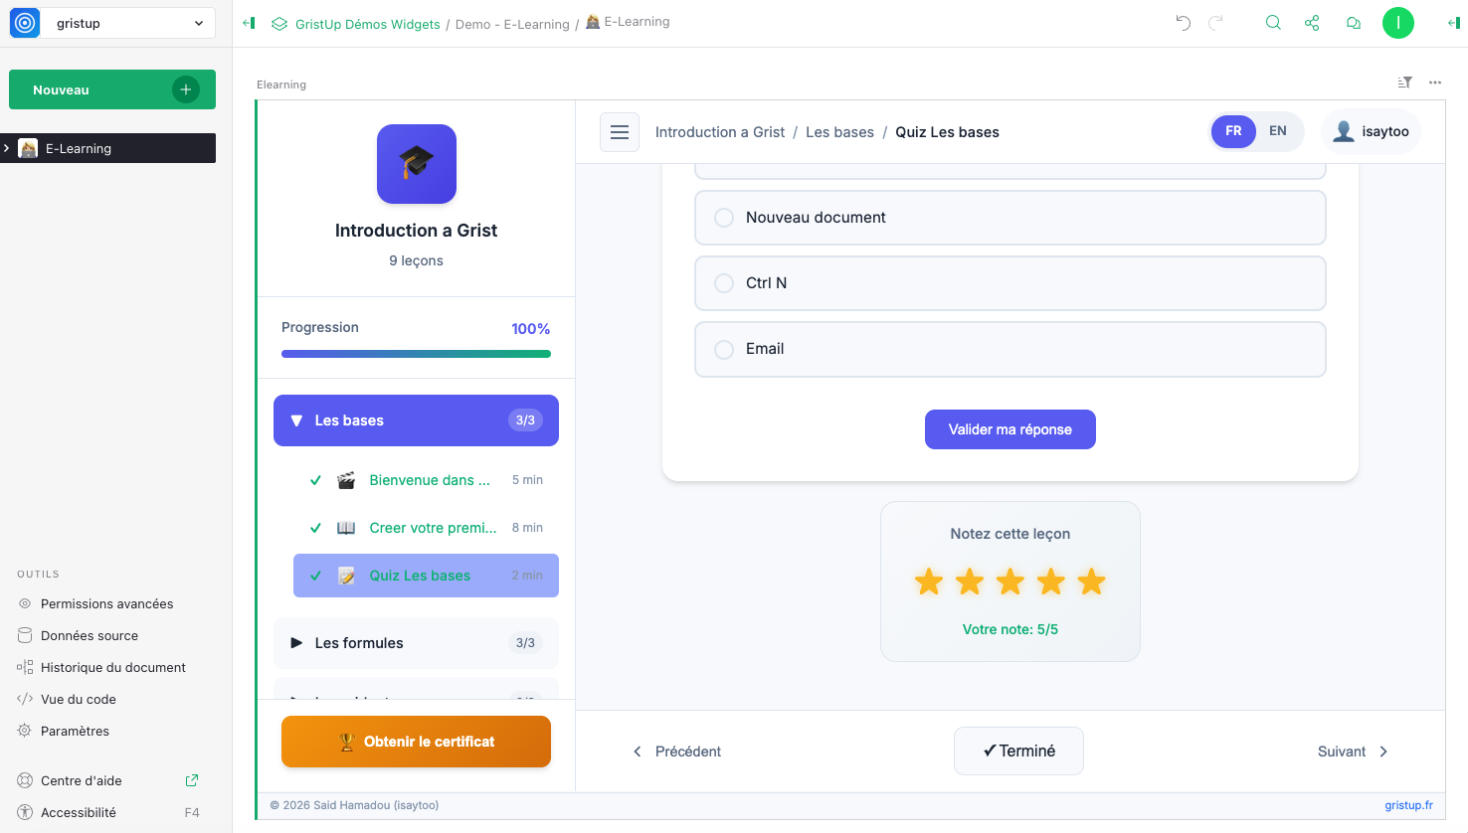This screenshot has width=1468, height=833.
Task: Open the 'Permissions avancées' tool
Action: tap(106, 603)
